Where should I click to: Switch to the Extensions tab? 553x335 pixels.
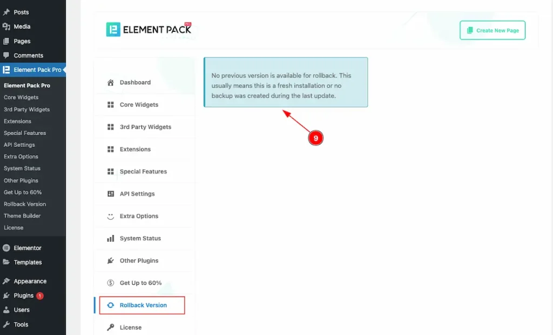point(135,149)
